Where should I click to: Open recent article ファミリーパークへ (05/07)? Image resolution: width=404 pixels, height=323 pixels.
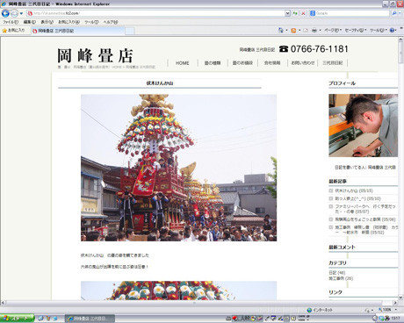tap(365, 209)
